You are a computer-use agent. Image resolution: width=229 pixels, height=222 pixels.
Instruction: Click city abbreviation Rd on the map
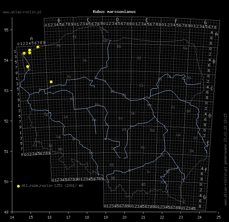tap(152, 130)
